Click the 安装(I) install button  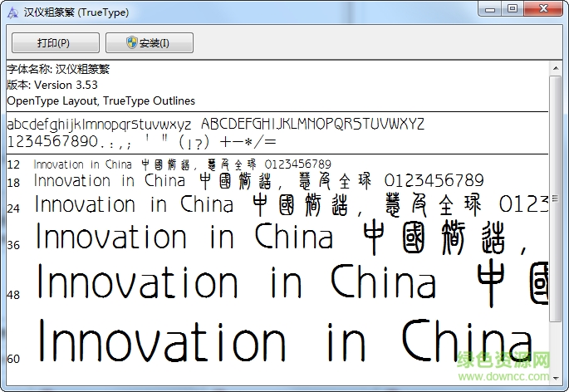point(150,43)
